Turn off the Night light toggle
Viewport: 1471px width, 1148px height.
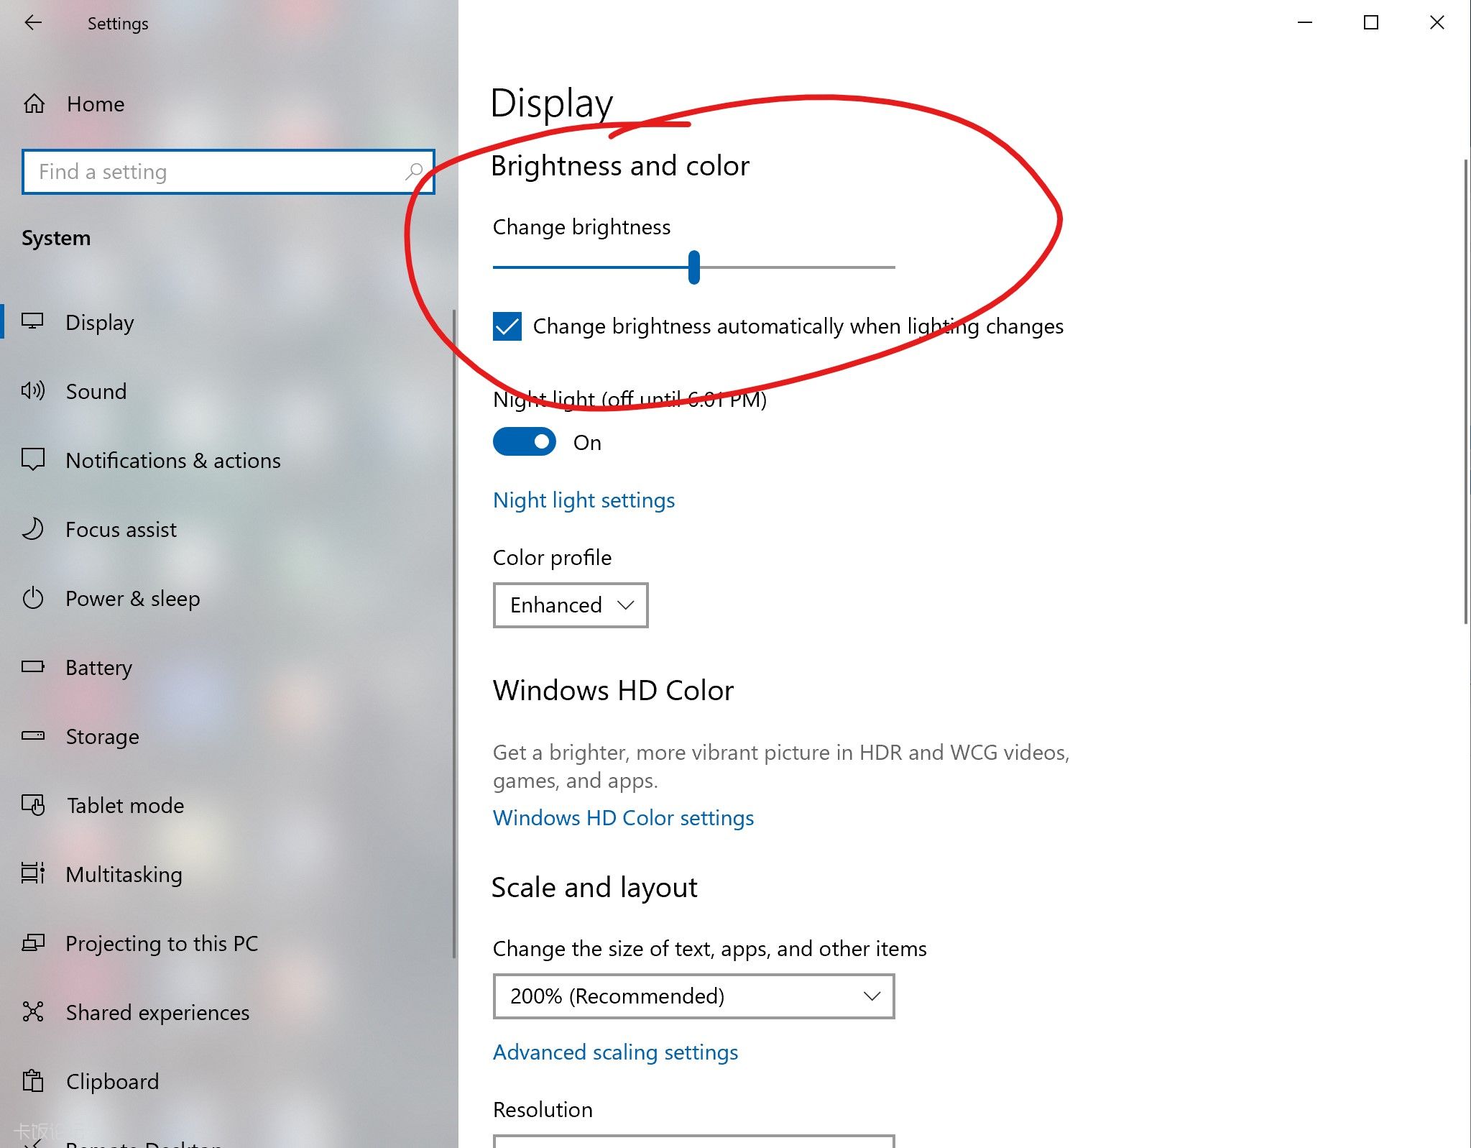click(525, 442)
